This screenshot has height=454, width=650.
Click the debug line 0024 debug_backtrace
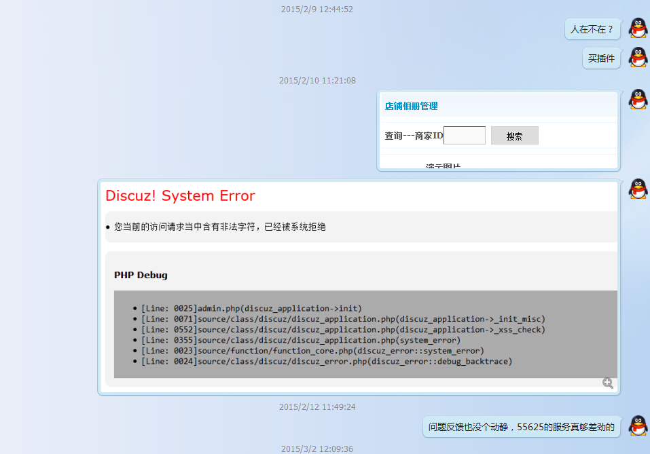(x=326, y=361)
